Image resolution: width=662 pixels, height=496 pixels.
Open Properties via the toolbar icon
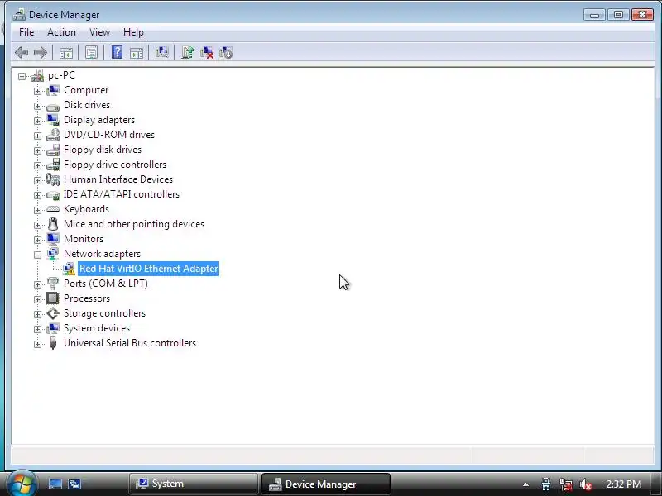(91, 53)
